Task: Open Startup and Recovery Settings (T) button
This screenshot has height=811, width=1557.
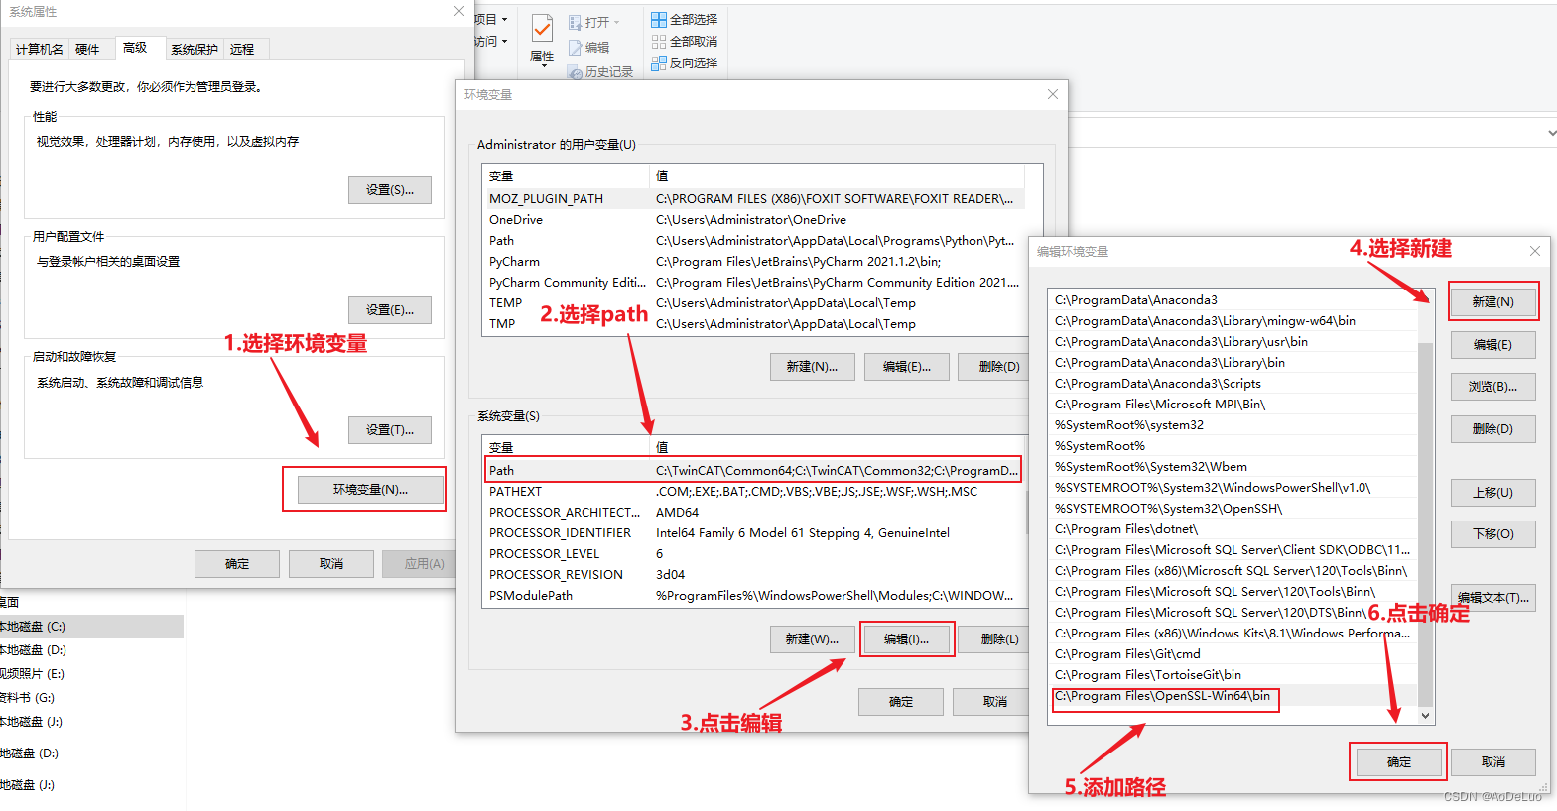Action: [x=390, y=430]
